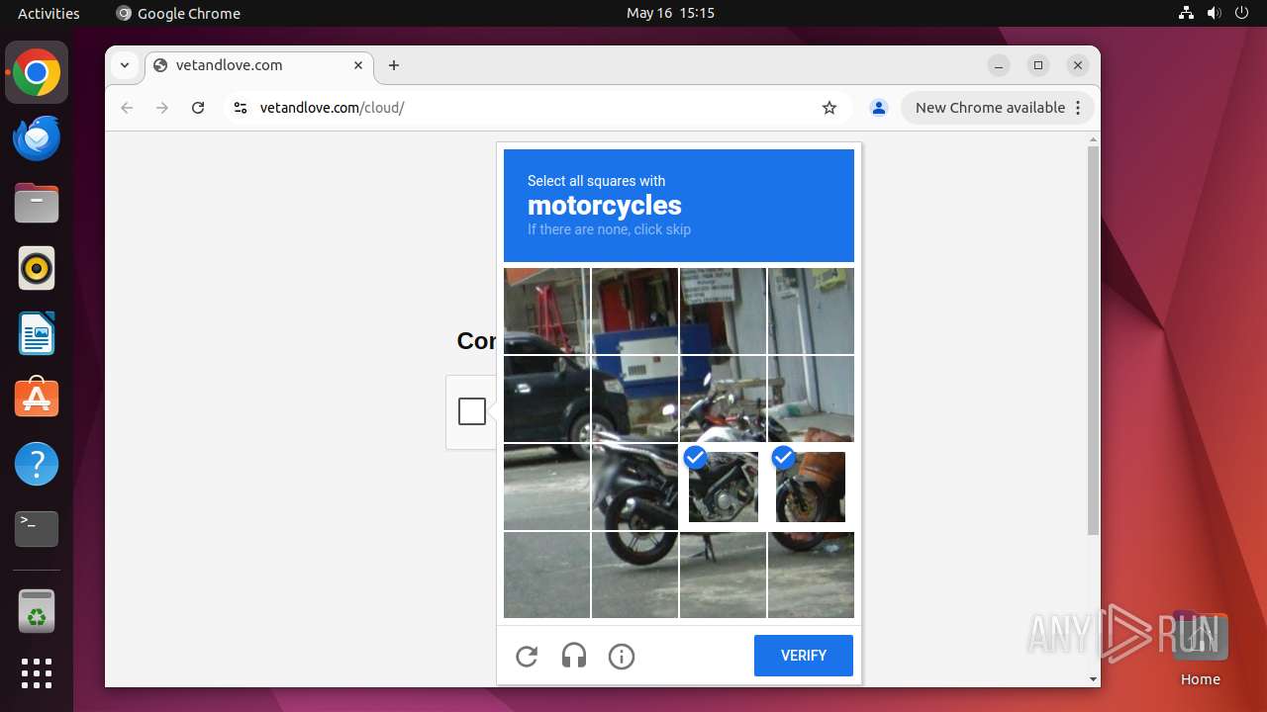Screen dimensions: 1267x712
Task: View site information icon in address bar
Action: (240, 108)
